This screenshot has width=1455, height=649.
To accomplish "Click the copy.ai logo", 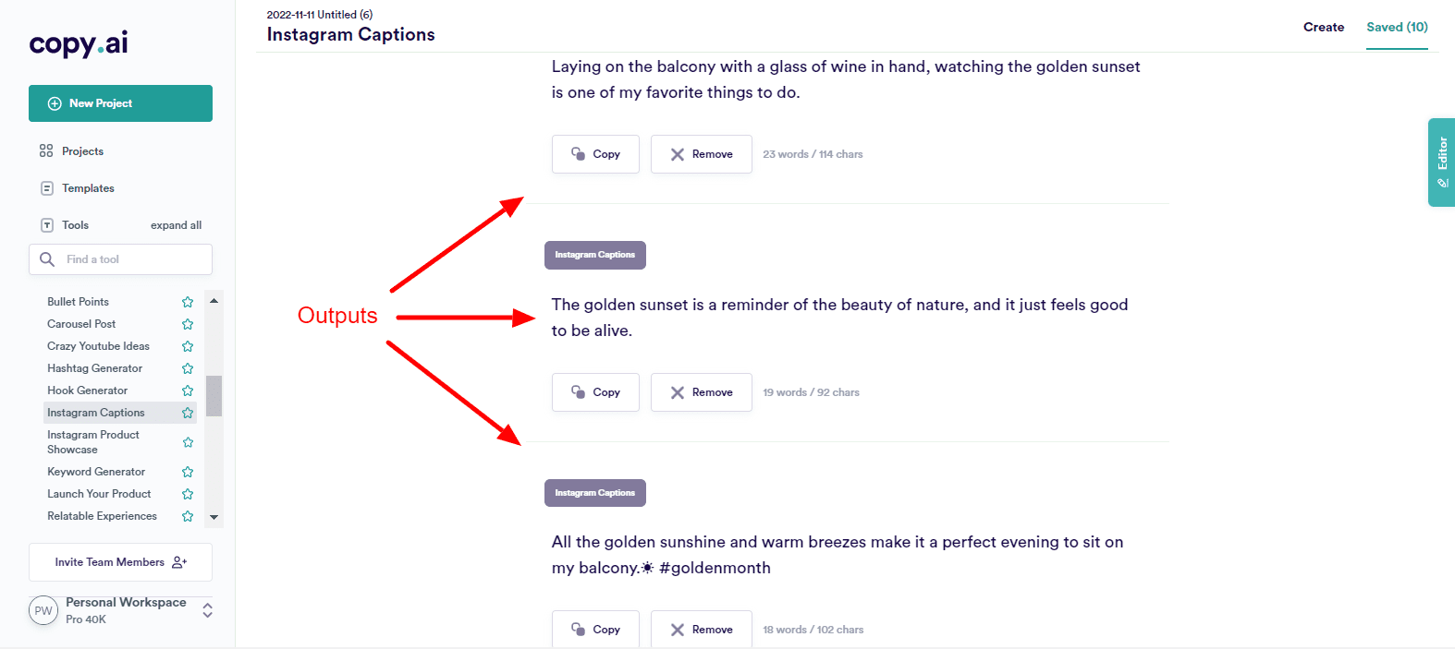I will [79, 43].
